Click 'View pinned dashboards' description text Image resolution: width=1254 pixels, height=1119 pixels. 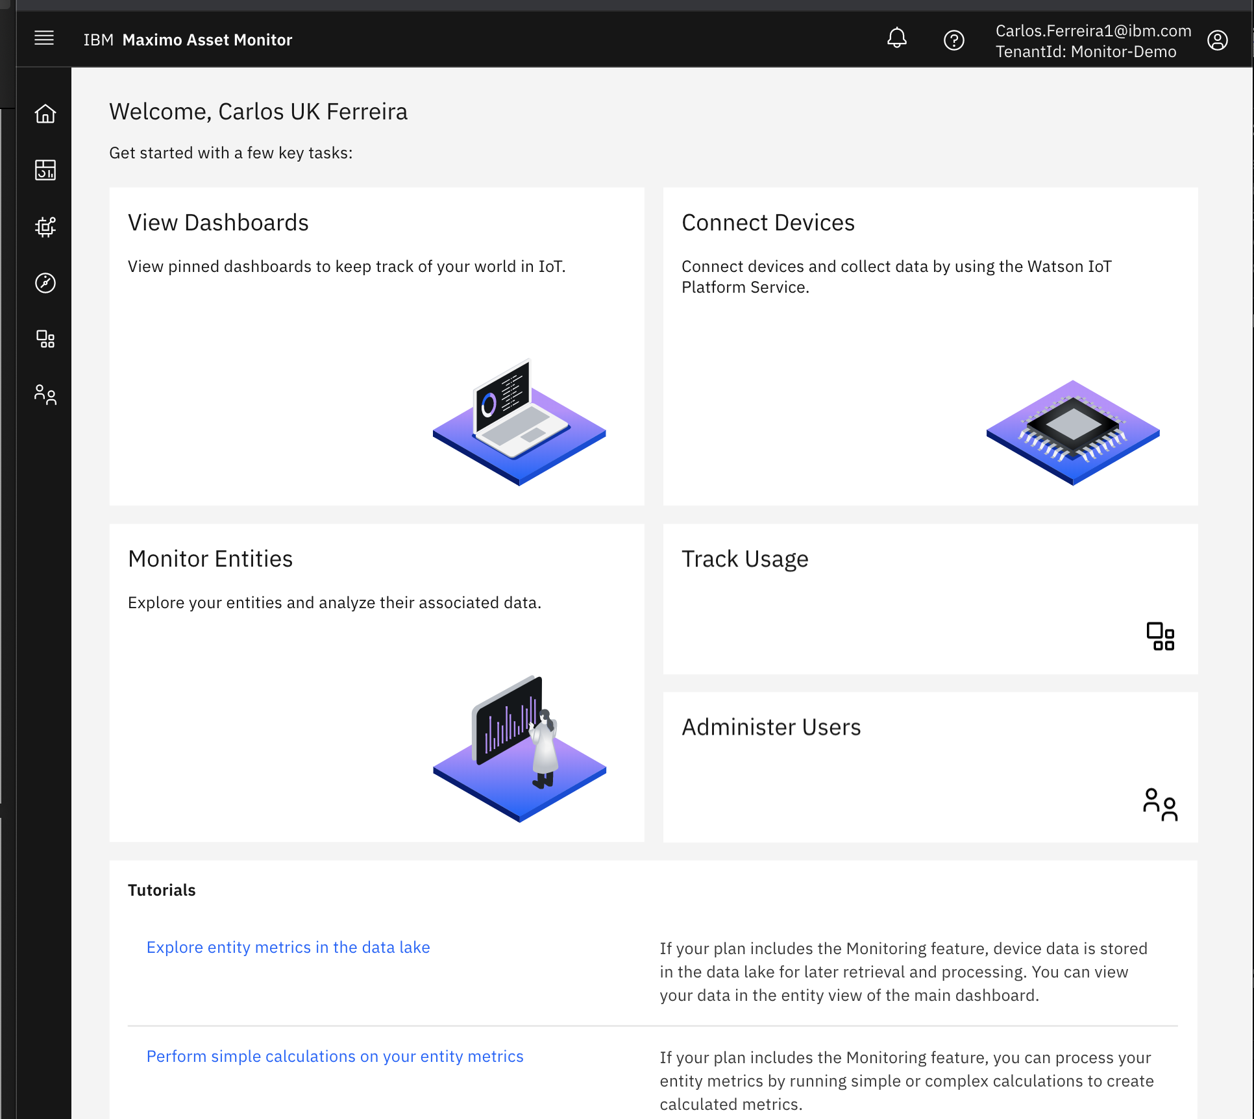click(x=347, y=266)
